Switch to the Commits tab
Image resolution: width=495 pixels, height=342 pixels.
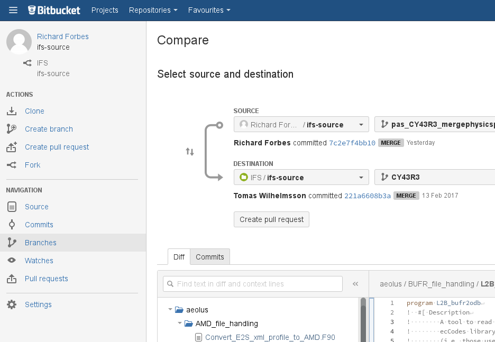click(210, 257)
